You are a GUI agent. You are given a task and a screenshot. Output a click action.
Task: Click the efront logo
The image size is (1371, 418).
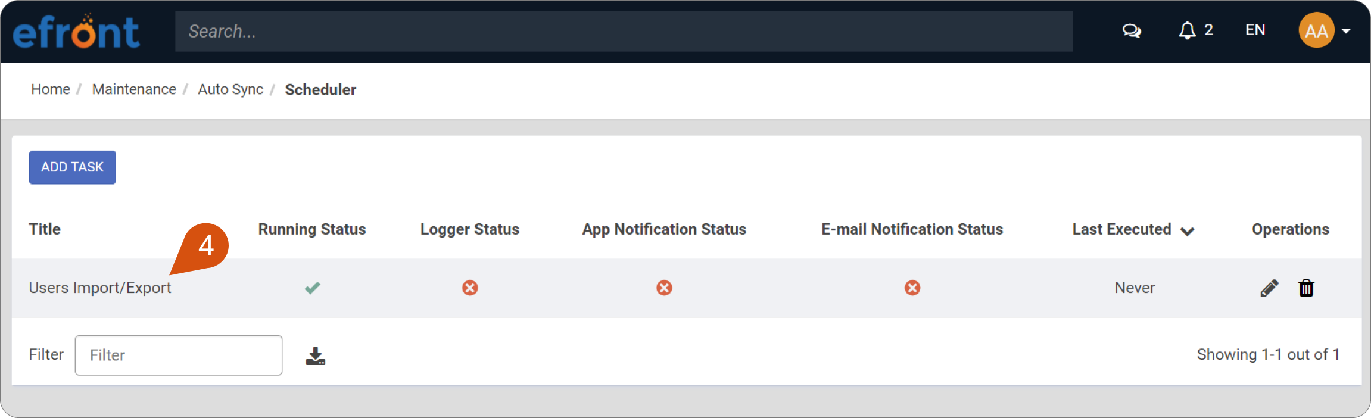click(x=76, y=31)
